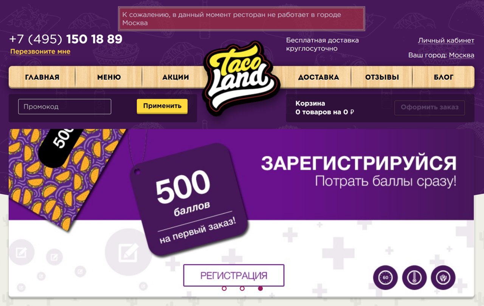The image size is (484, 306).
Task: Click the Taco Land logo
Action: click(241, 77)
